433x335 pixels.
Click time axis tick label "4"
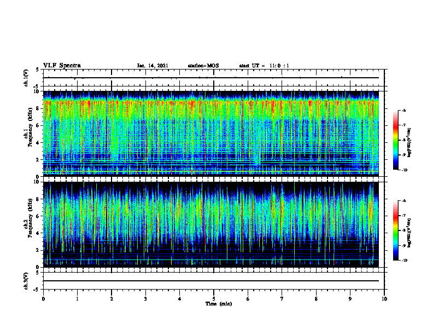click(180, 299)
